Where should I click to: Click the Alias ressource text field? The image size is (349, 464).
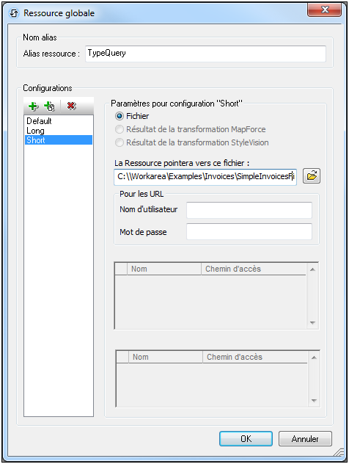(x=206, y=54)
